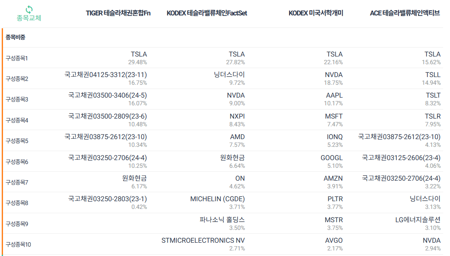The height and width of the screenshot is (256, 450).
Task: Click TSLA 15.62% in the ACE column
Action: (x=432, y=58)
